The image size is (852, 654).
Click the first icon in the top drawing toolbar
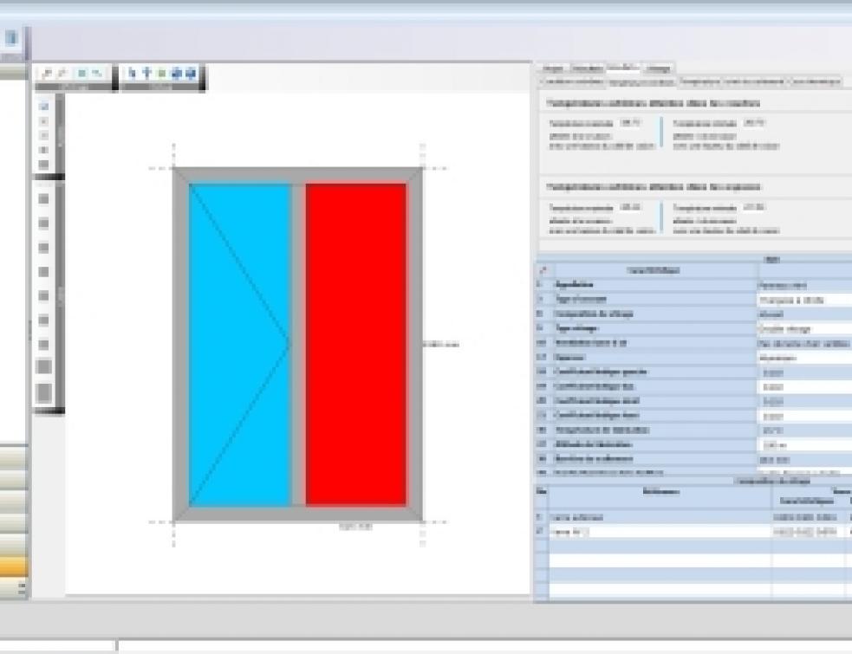pyautogui.click(x=47, y=74)
